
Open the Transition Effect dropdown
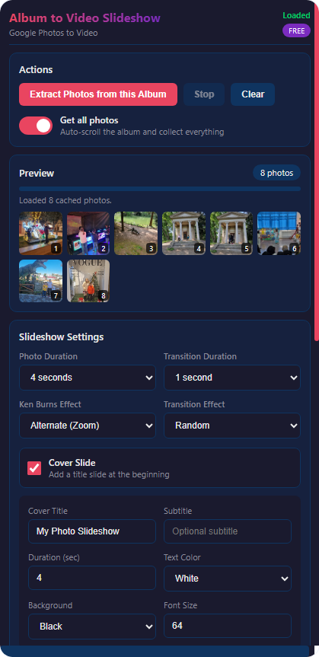point(232,426)
